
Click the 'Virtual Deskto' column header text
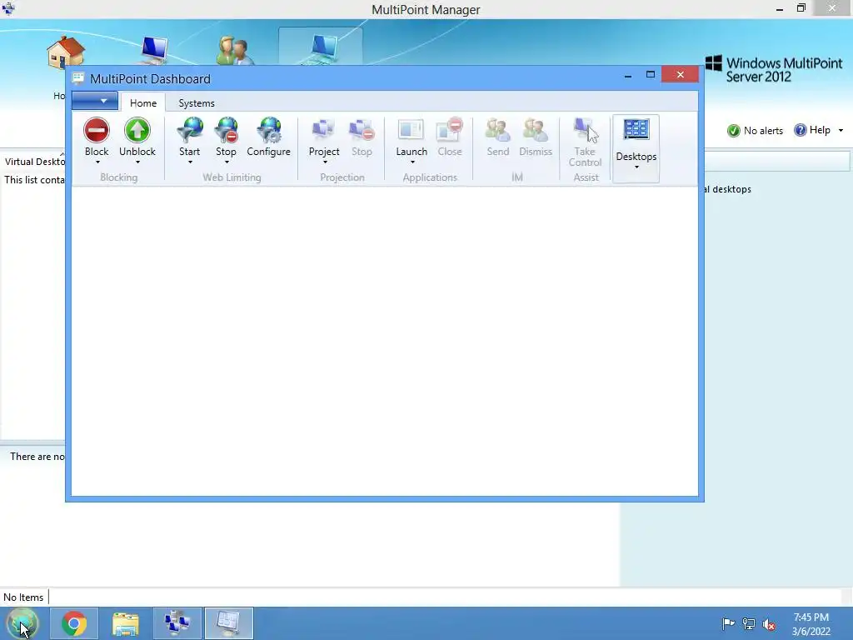(x=34, y=162)
